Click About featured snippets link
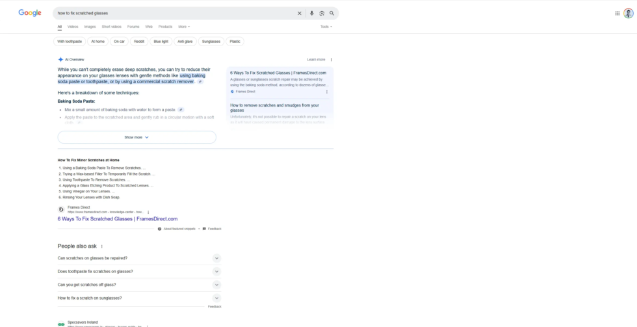 click(x=179, y=229)
